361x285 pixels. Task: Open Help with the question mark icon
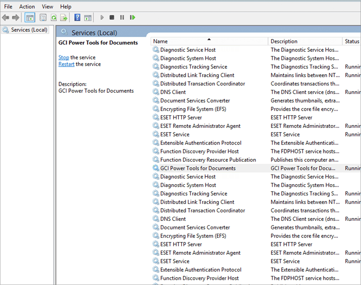(77, 17)
